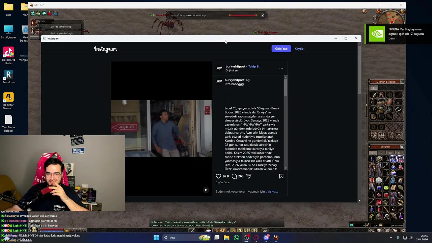Open the Metin2 icon on the taskbar
Image resolution: width=432 pixels, height=243 pixels.
[x=276, y=238]
